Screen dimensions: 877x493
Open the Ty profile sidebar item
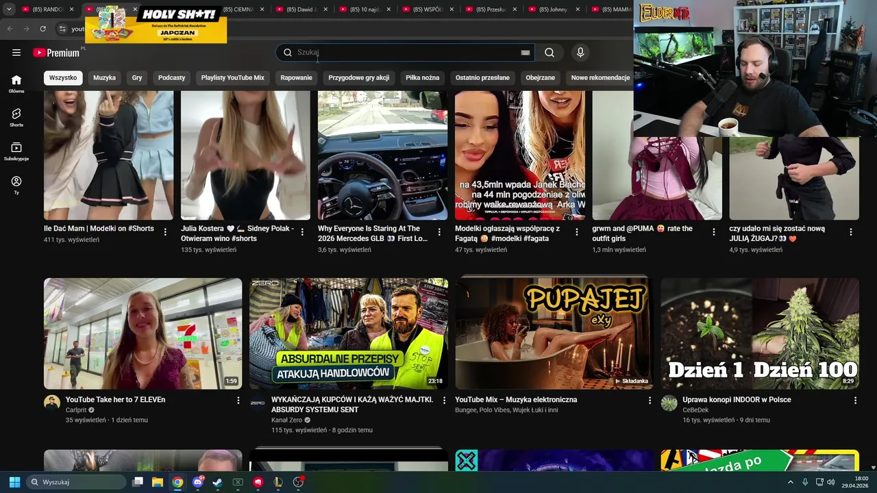tap(16, 185)
